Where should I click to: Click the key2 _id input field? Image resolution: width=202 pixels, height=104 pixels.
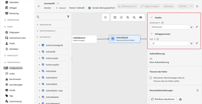click(169, 44)
